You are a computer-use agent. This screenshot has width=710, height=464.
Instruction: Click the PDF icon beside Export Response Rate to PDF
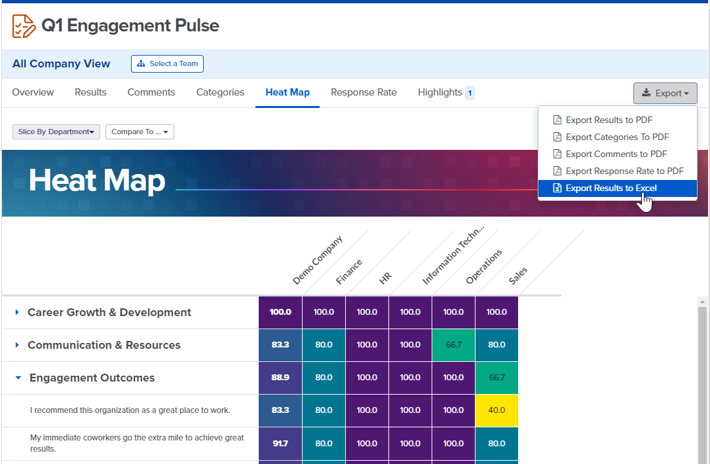pos(557,171)
